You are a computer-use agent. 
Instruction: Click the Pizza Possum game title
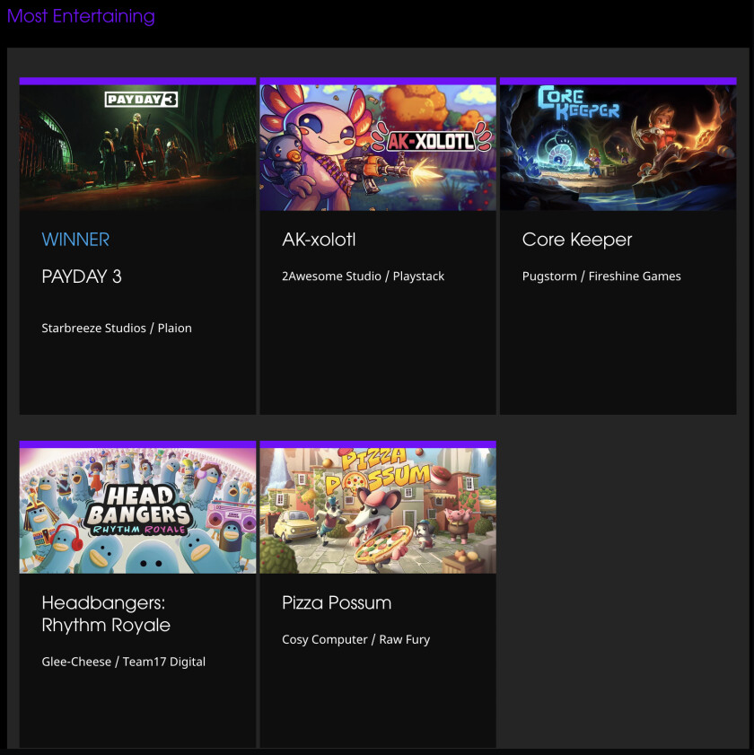[337, 603]
